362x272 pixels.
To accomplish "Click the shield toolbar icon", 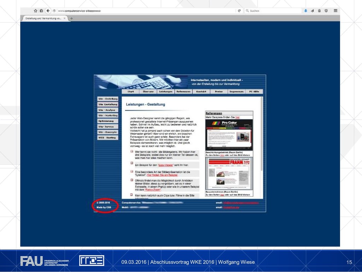I will pos(326,11).
